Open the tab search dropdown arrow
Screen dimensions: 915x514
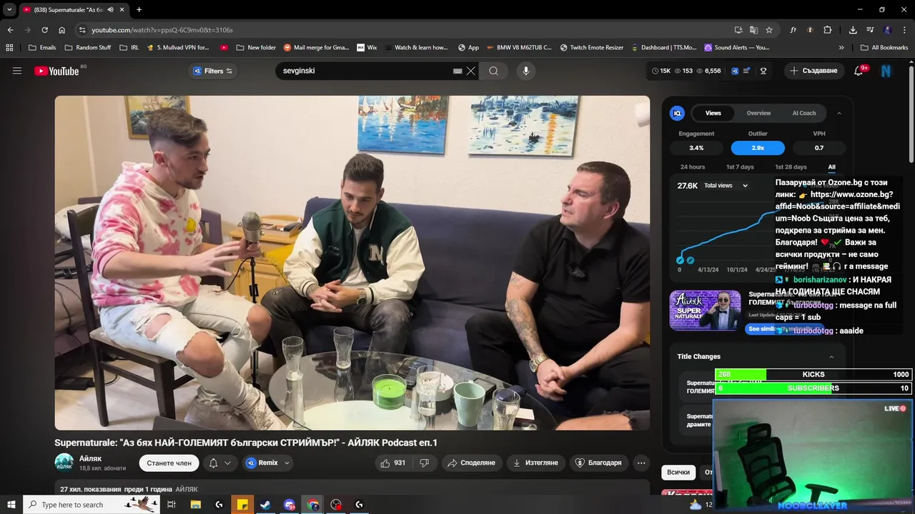pyautogui.click(x=9, y=9)
